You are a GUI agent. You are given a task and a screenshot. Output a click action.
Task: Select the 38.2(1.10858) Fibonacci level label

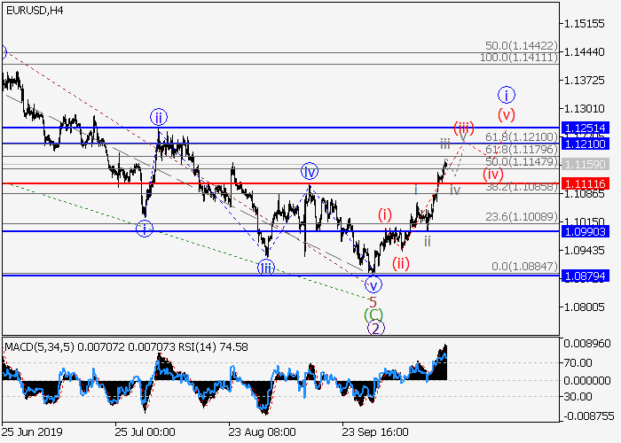[523, 189]
